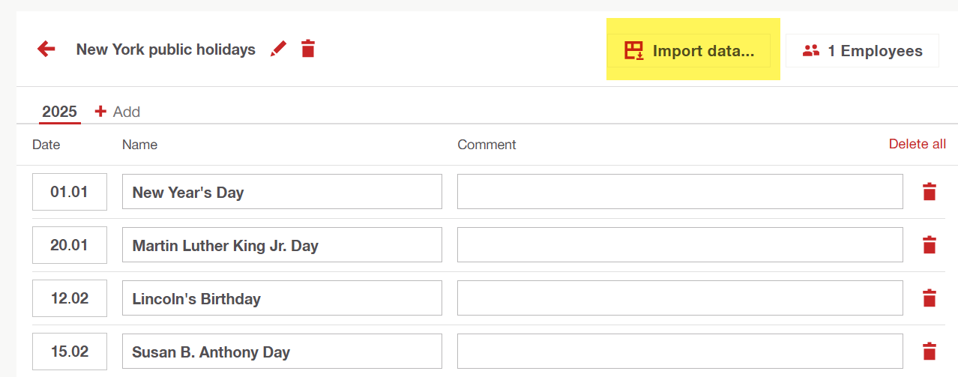Delete the Martin Luther King Jr. Day row

click(930, 245)
